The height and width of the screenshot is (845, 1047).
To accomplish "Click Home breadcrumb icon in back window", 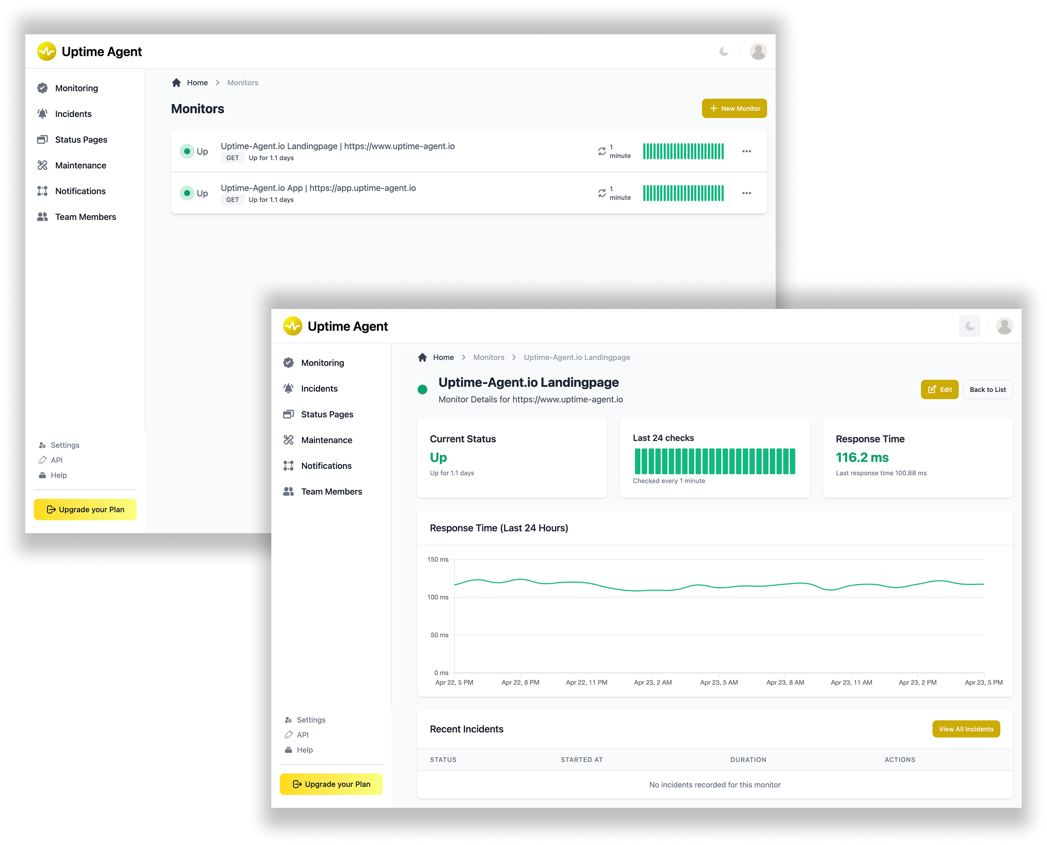I will click(176, 83).
